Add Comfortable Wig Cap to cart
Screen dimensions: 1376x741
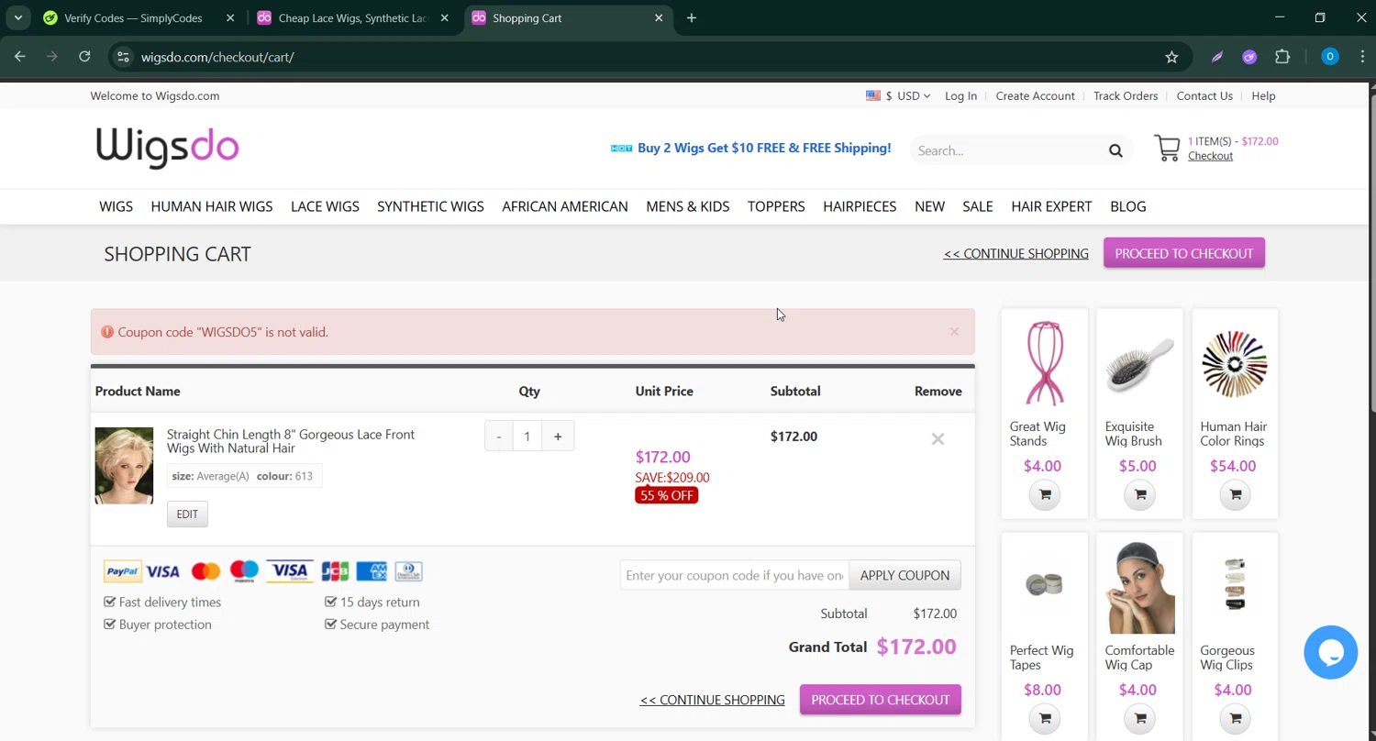coord(1140,719)
